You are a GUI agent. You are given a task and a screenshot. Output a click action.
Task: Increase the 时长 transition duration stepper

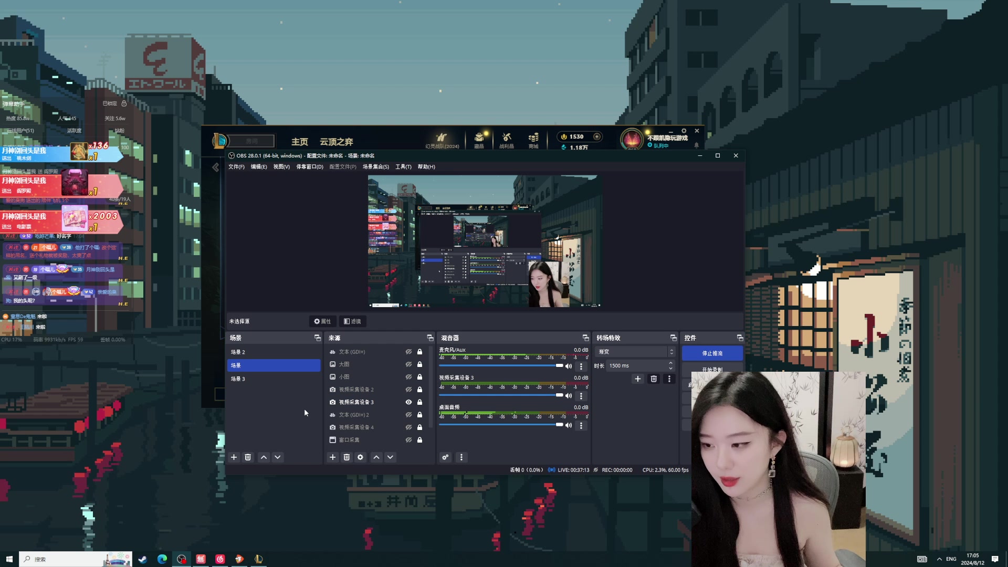pyautogui.click(x=670, y=363)
